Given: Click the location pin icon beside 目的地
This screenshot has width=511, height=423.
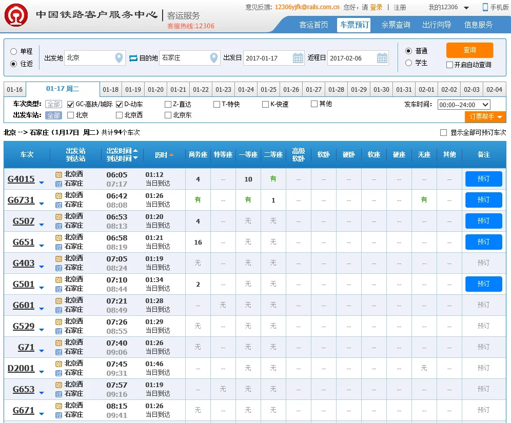Looking at the screenshot, I should coord(214,58).
